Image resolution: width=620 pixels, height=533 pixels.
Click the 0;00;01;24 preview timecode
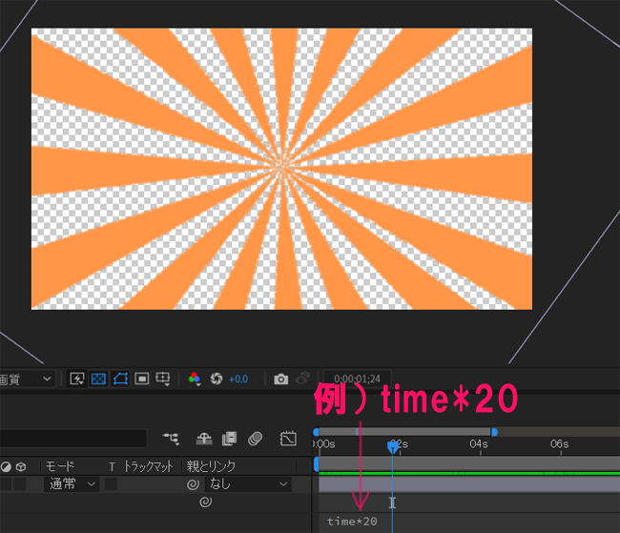click(x=358, y=379)
